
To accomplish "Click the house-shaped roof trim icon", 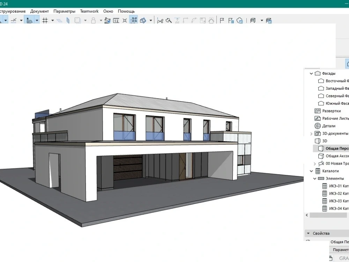I will tap(211, 21).
